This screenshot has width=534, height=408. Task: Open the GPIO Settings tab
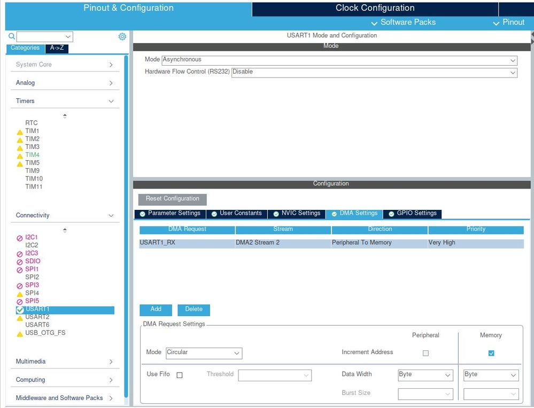(x=413, y=214)
